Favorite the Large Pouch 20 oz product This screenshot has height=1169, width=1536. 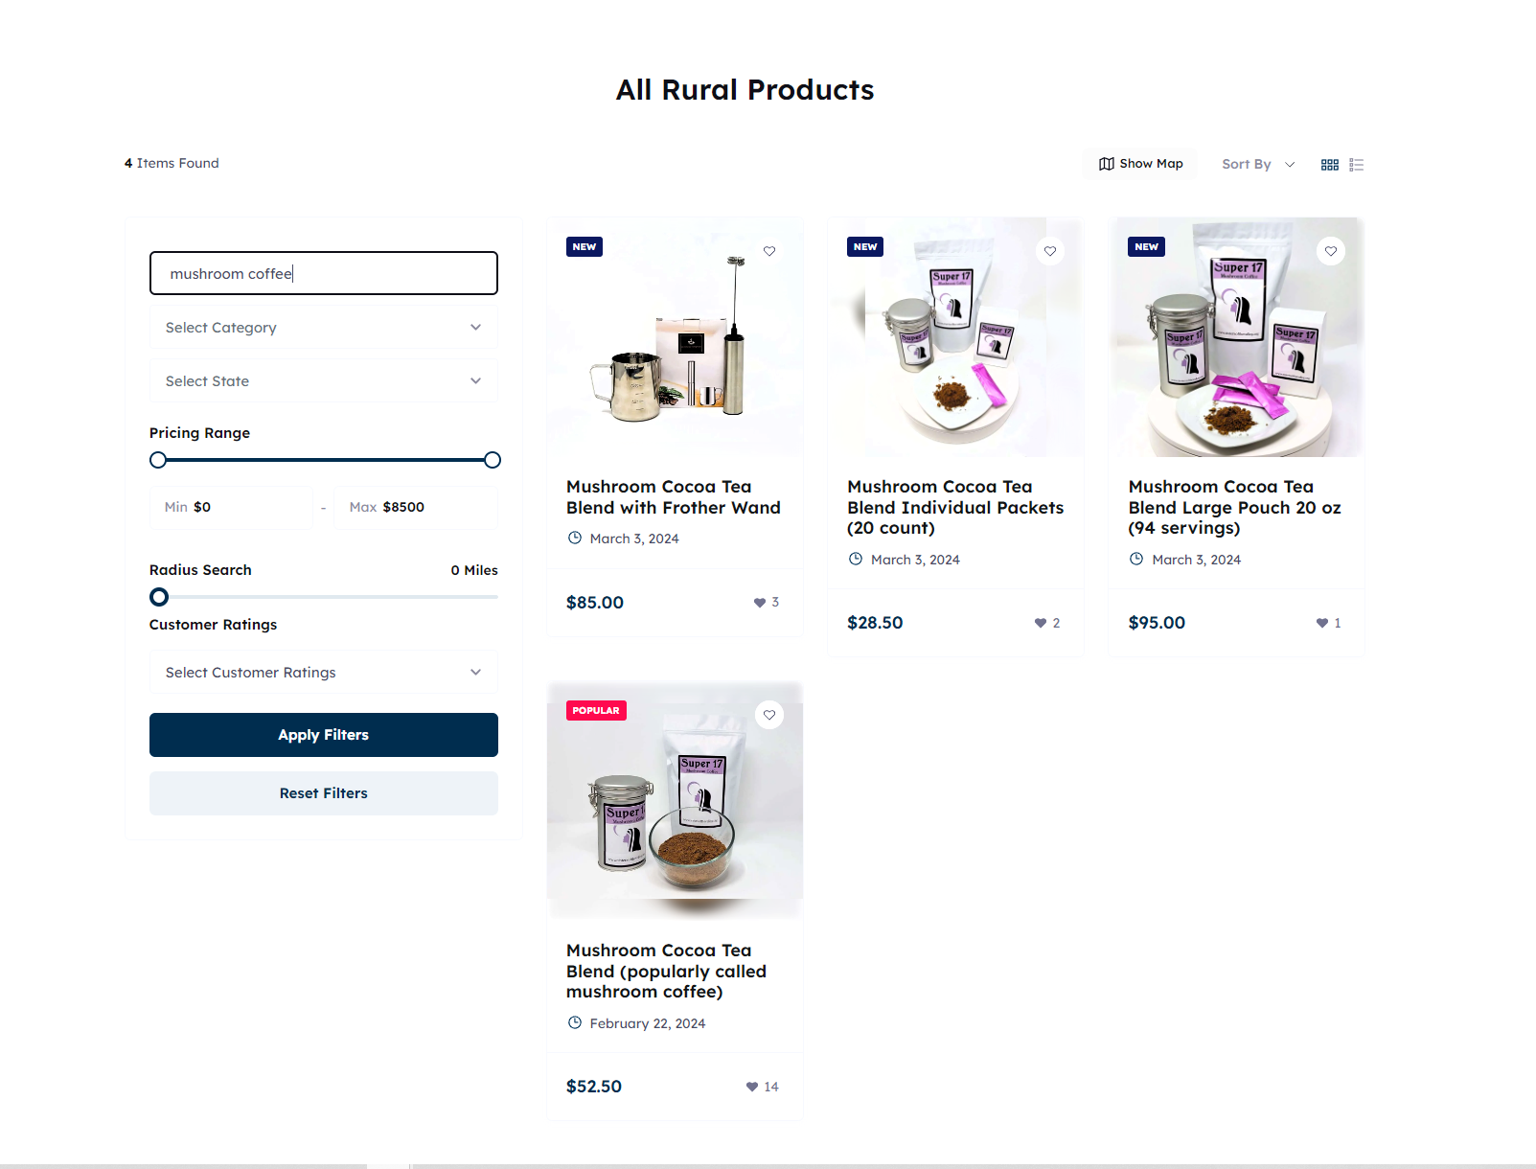(1331, 251)
